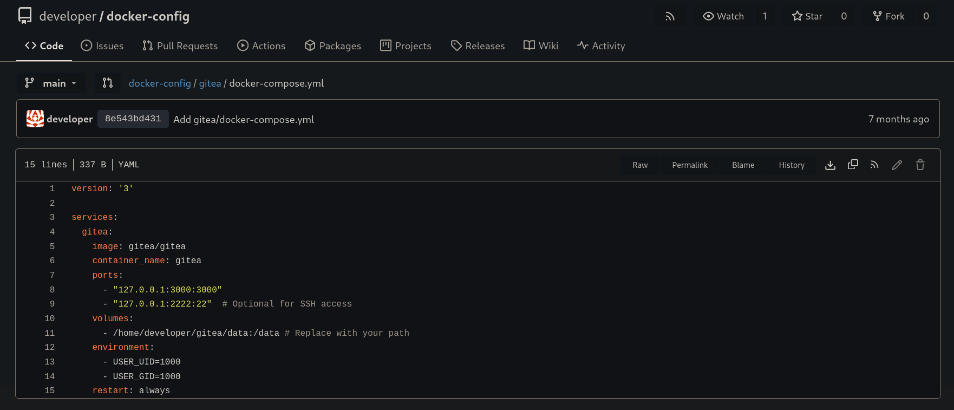Click the 'USER_UID=1000' line
This screenshot has width=954, height=410.
[147, 362]
